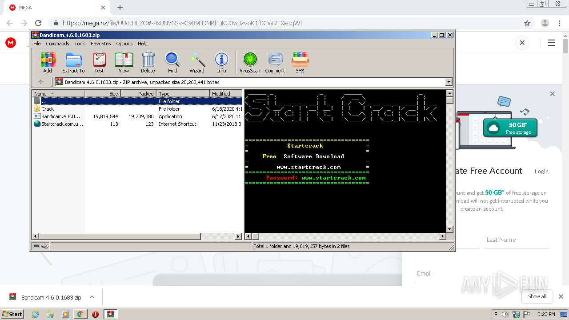
Task: Open a new Chrome tab
Action: pyautogui.click(x=120, y=8)
